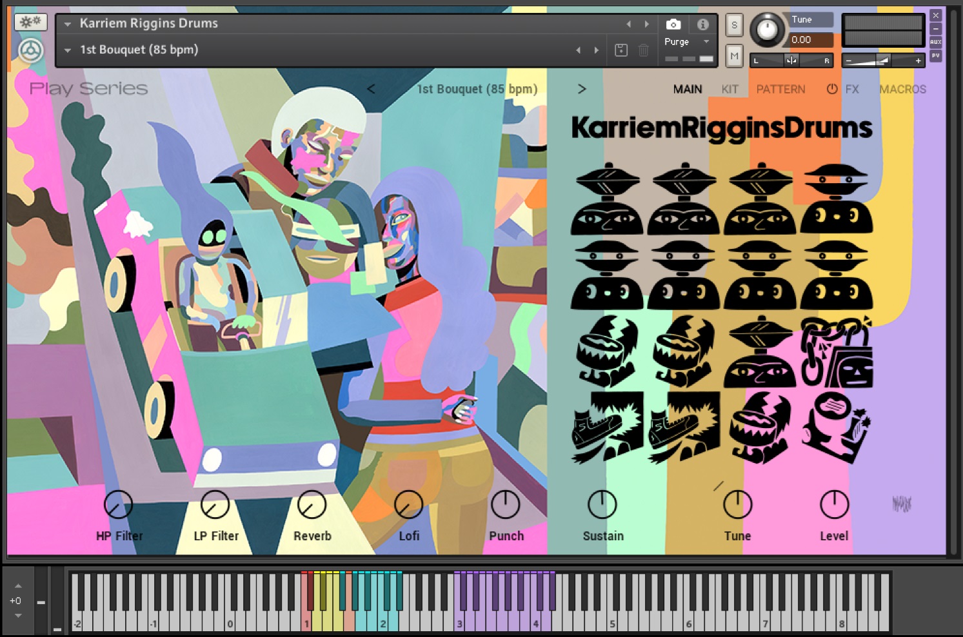Click the Reverb knob
Screen dimensions: 963x637
point(312,505)
